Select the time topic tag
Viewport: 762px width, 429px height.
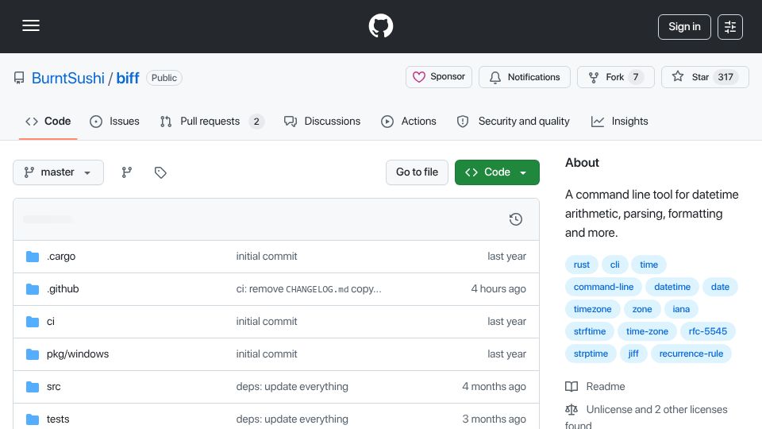click(x=648, y=265)
